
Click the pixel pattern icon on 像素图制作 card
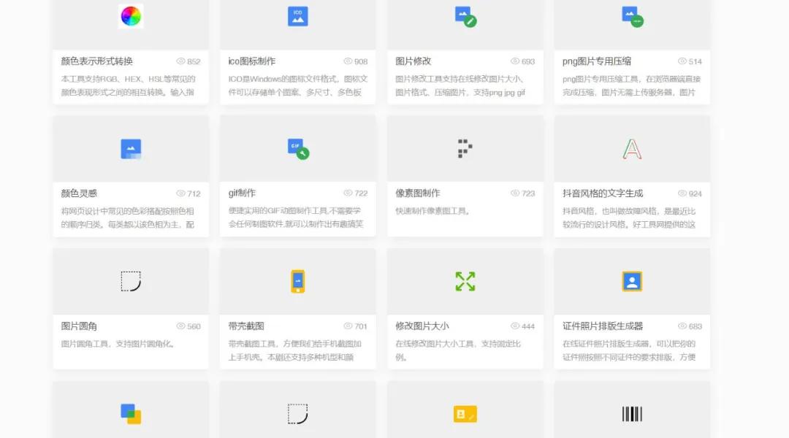pyautogui.click(x=465, y=148)
